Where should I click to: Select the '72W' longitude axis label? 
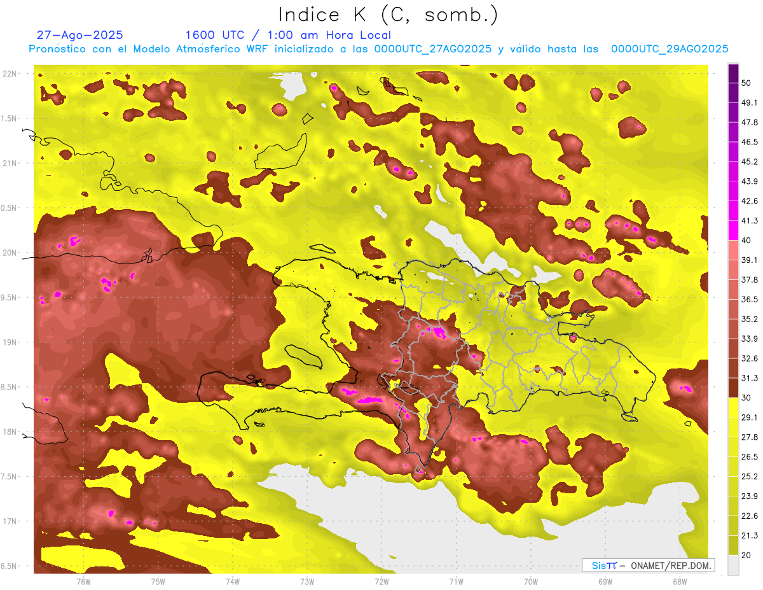click(x=381, y=582)
